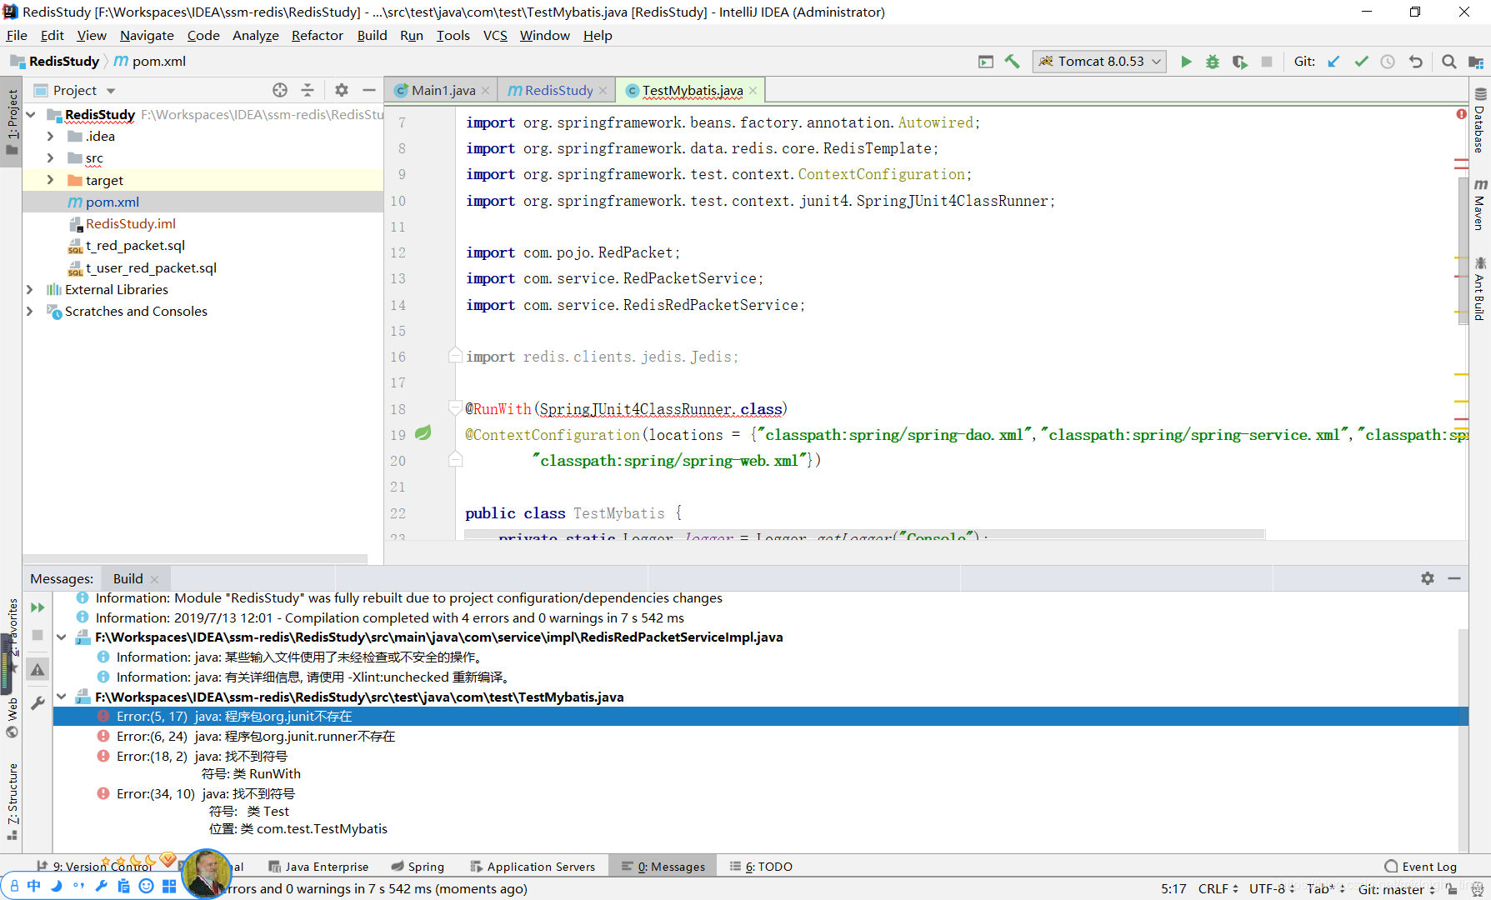This screenshot has height=900, width=1491.
Task: Open the Build menu
Action: click(x=372, y=35)
